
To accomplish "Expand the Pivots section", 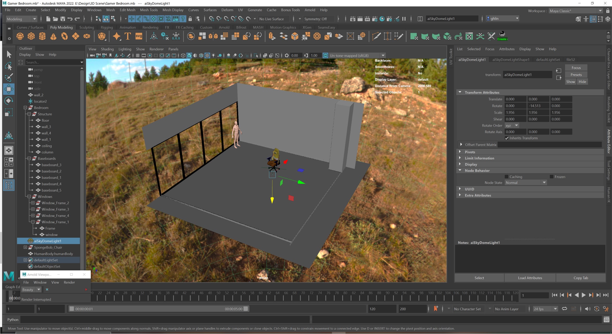I will pyautogui.click(x=470, y=152).
